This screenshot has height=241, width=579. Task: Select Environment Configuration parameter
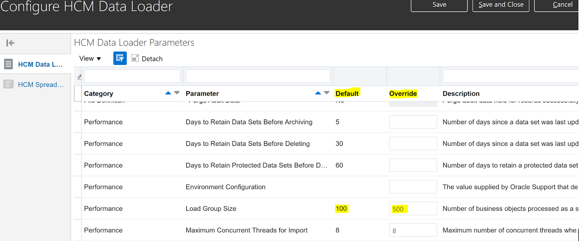225,187
